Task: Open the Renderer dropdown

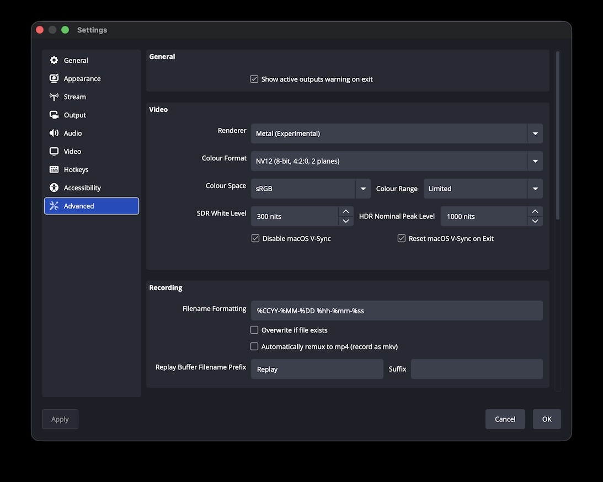Action: [534, 133]
